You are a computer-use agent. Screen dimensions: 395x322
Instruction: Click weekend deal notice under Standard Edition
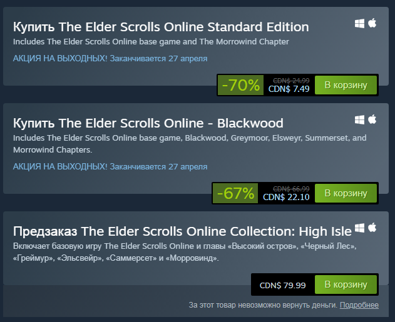110,58
